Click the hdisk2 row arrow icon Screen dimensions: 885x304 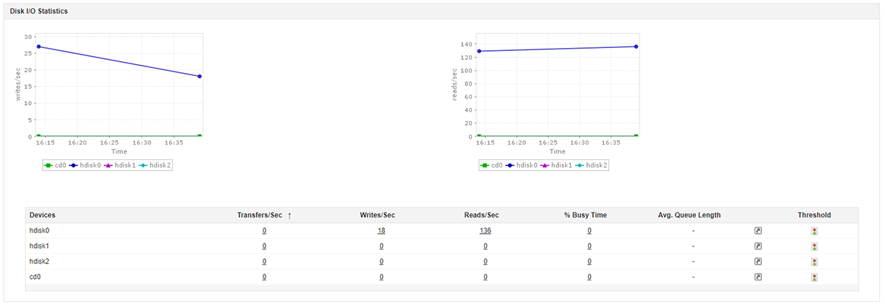tap(757, 262)
